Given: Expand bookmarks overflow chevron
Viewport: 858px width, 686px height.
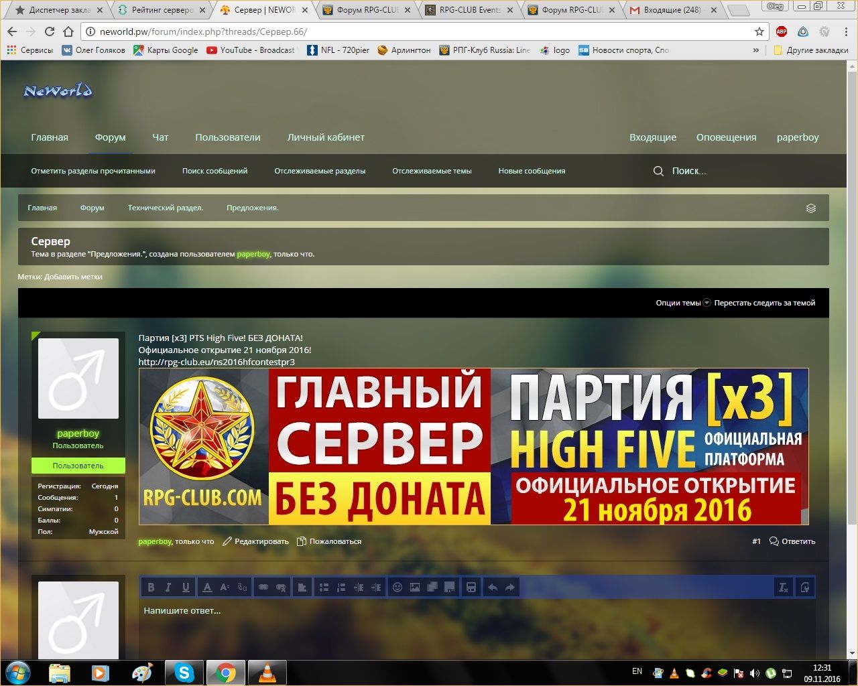Looking at the screenshot, I should tap(756, 50).
